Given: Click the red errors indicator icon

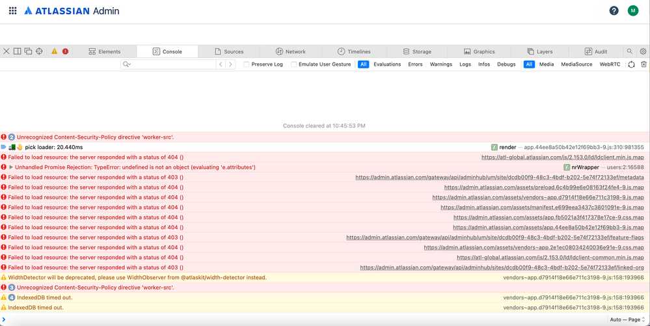Looking at the screenshot, I should tap(66, 51).
